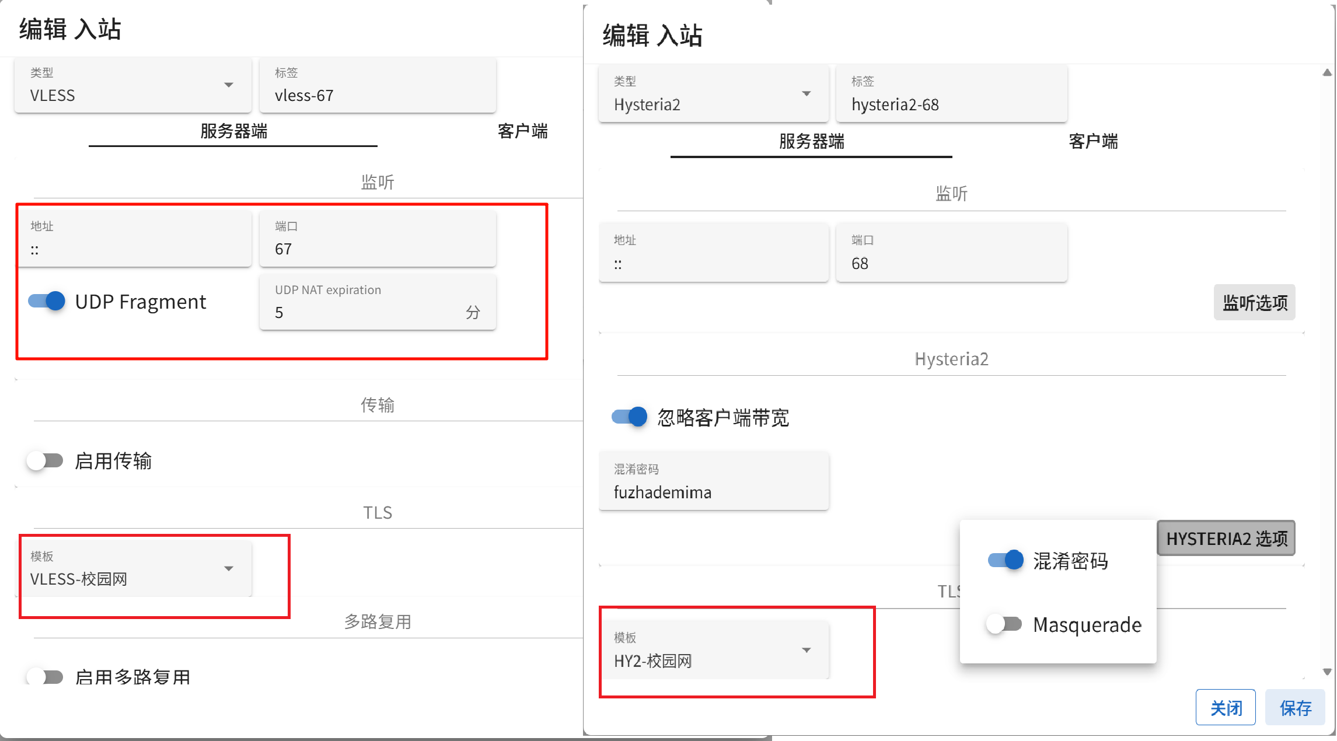Screen dimensions: 1337x741
Task: Select 服务器端 tab in Hysteria2 dialog
Action: coord(811,141)
